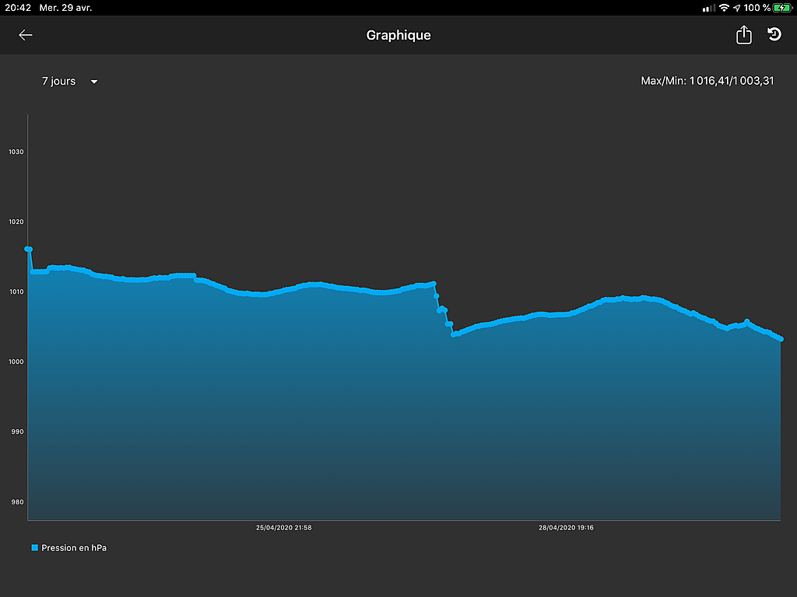This screenshot has width=797, height=597.
Task: Click the 1030 y-axis label
Action: (16, 152)
